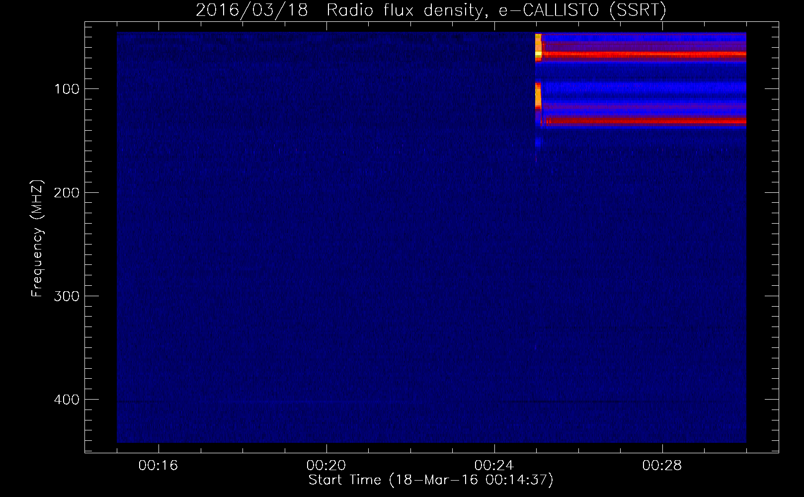Click the 'Start Time (18-Mar-16 00:14:37)' label
The image size is (804, 497).
(x=431, y=480)
